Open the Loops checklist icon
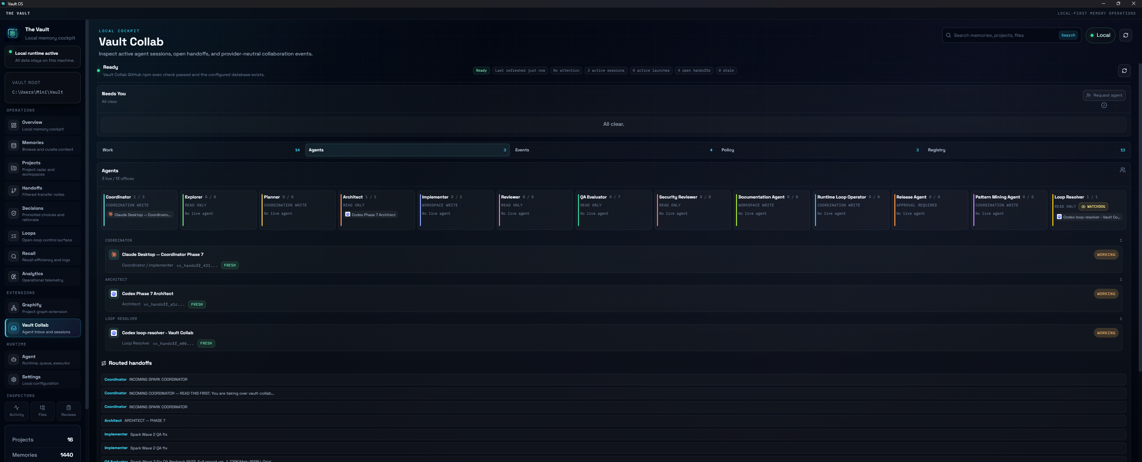 tap(14, 236)
